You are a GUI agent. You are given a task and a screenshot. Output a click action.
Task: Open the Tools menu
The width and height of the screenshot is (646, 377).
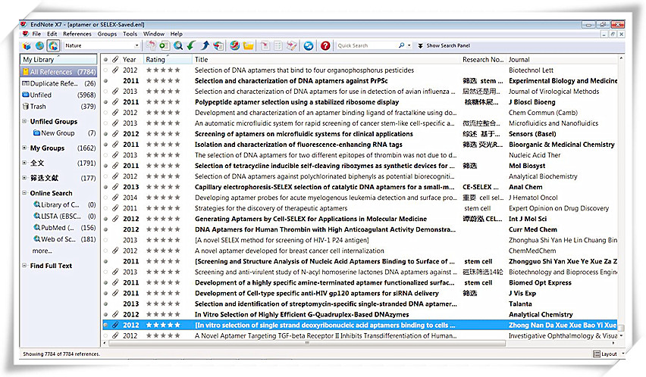click(x=130, y=34)
